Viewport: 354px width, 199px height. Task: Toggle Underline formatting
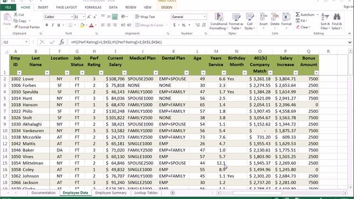(59, 25)
